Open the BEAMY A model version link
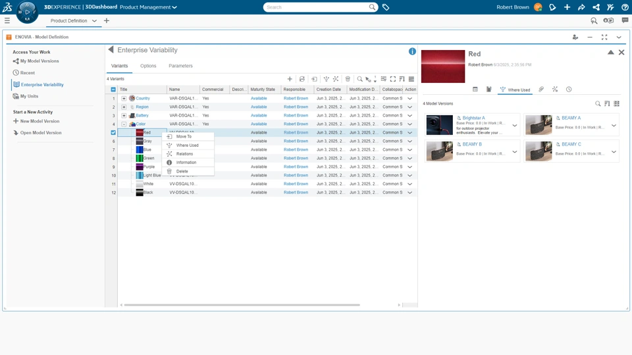632x355 pixels. coord(571,118)
